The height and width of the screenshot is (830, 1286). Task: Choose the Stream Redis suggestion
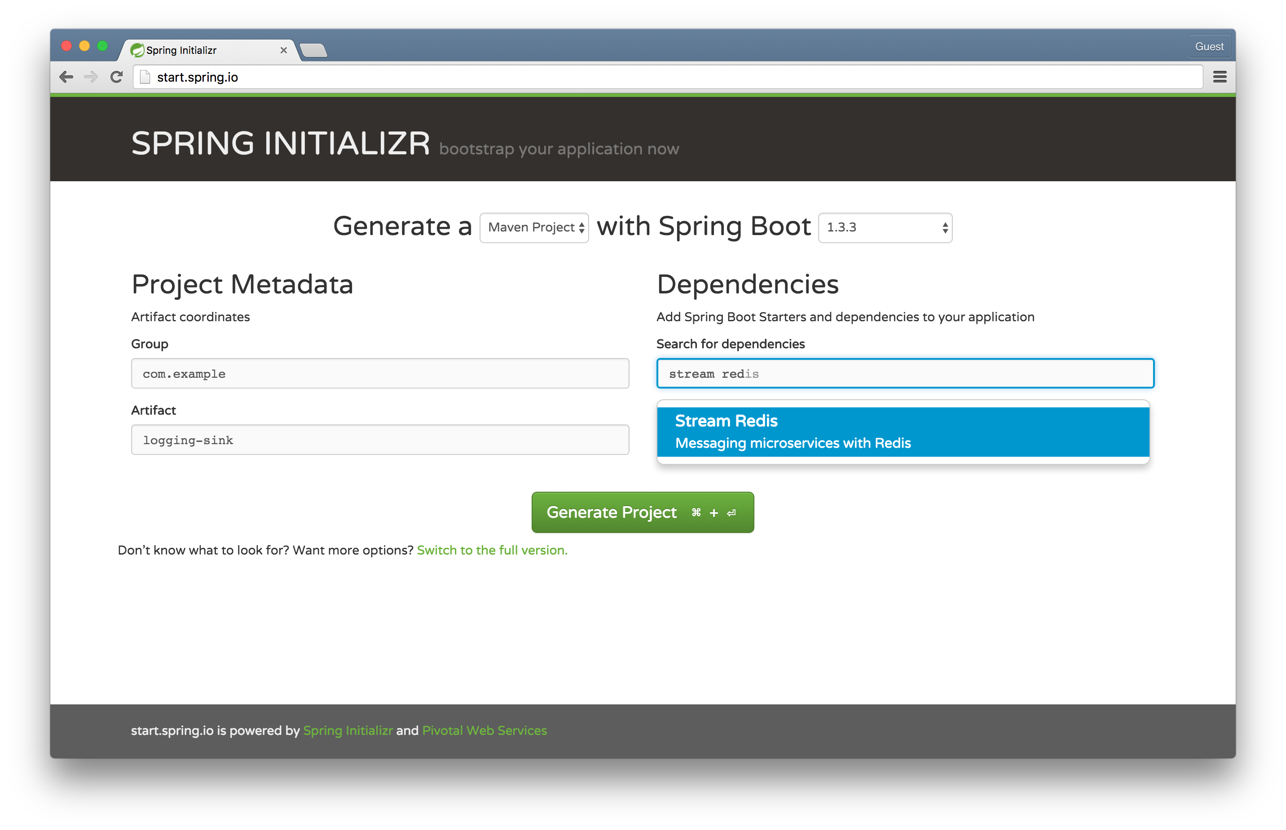903,432
